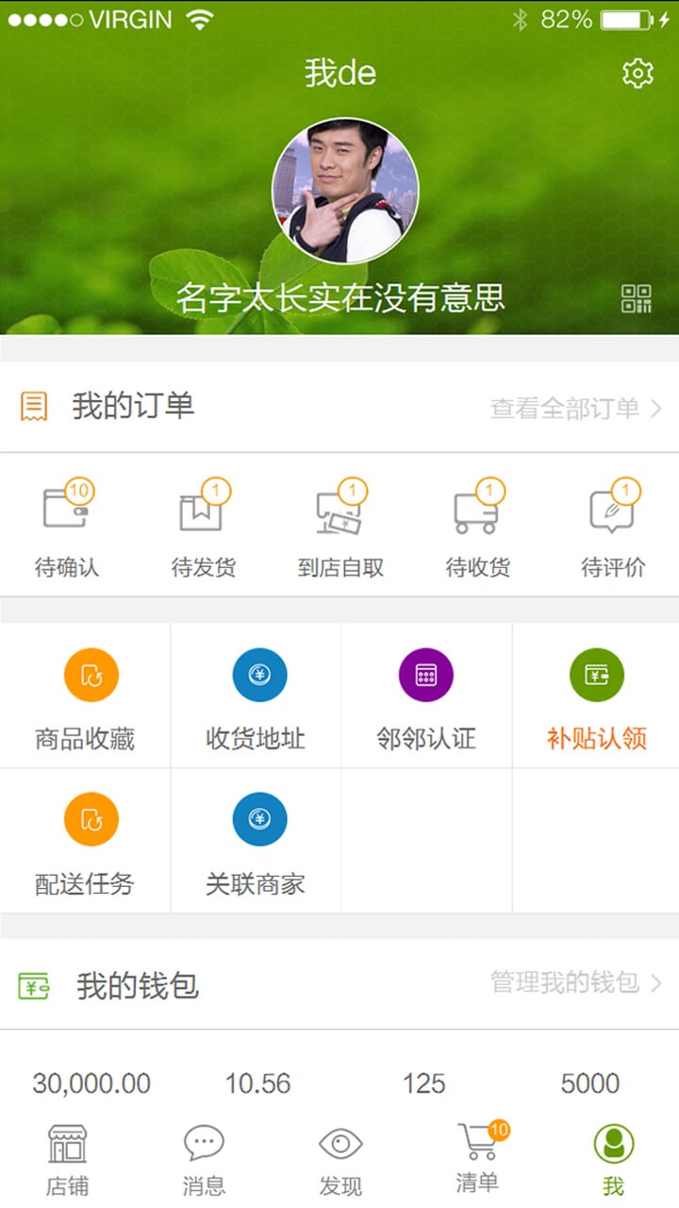Open 关联商家 linked merchants
Screen dimensions: 679x1208
[x=257, y=841]
